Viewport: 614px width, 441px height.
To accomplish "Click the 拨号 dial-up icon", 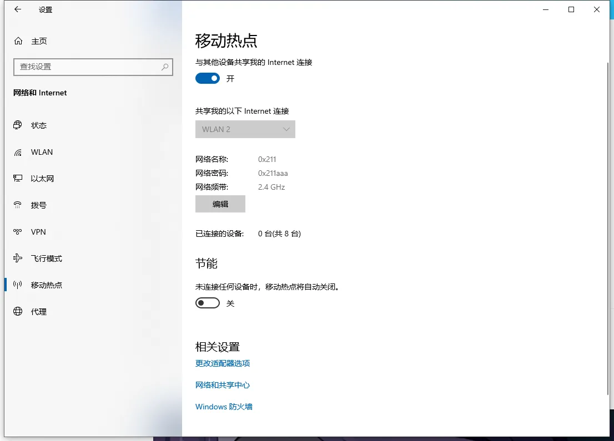I will (x=18, y=205).
